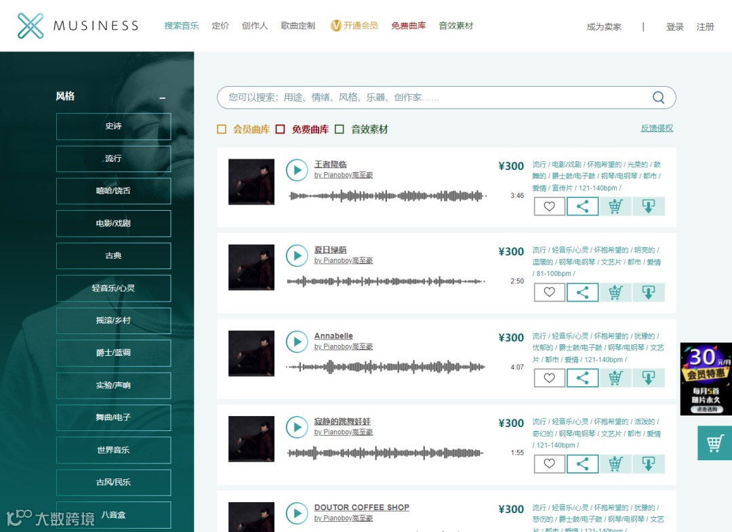Click the search magnifier icon
This screenshot has width=732, height=532.
(658, 97)
